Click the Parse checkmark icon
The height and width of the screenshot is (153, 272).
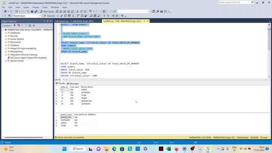[61, 16]
